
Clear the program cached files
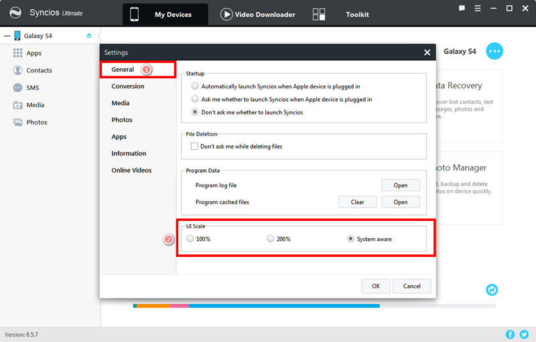[357, 202]
